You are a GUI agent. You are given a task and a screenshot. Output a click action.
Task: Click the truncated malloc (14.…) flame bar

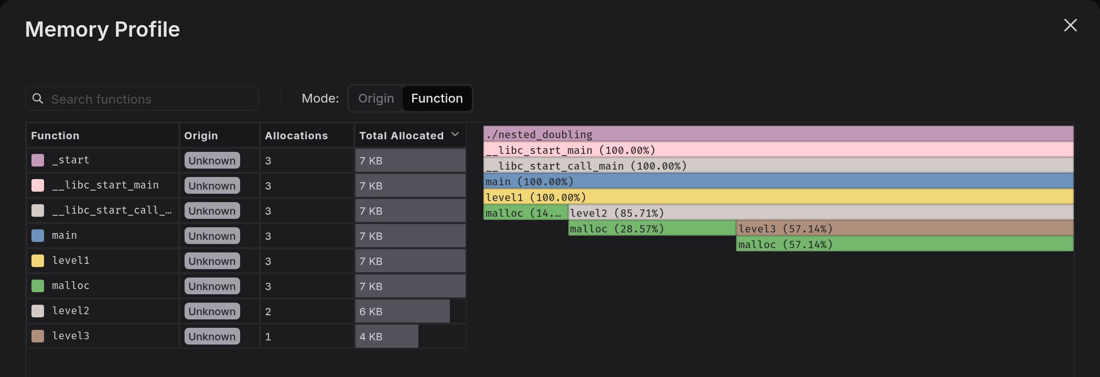tap(525, 213)
